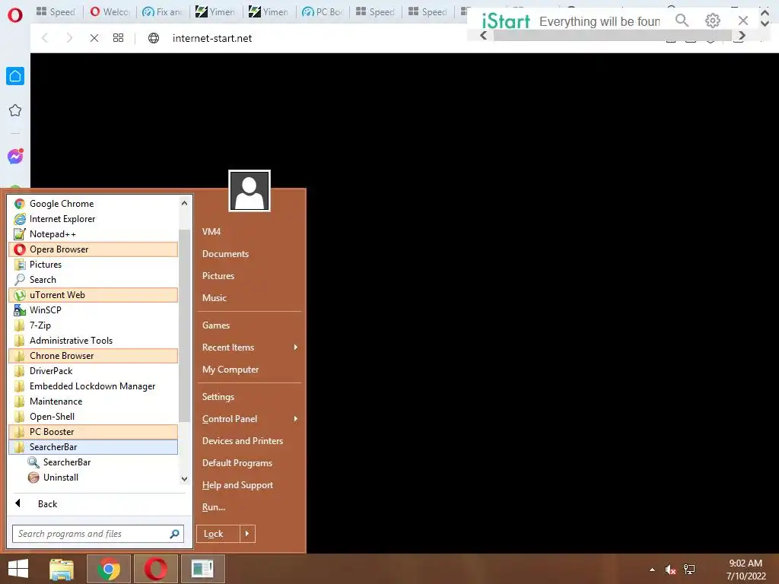Expand the Open-Shell folder
779x584 pixels.
94,417
